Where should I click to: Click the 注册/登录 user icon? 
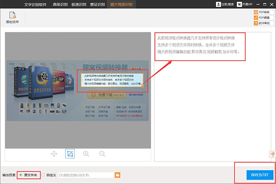(218, 4)
